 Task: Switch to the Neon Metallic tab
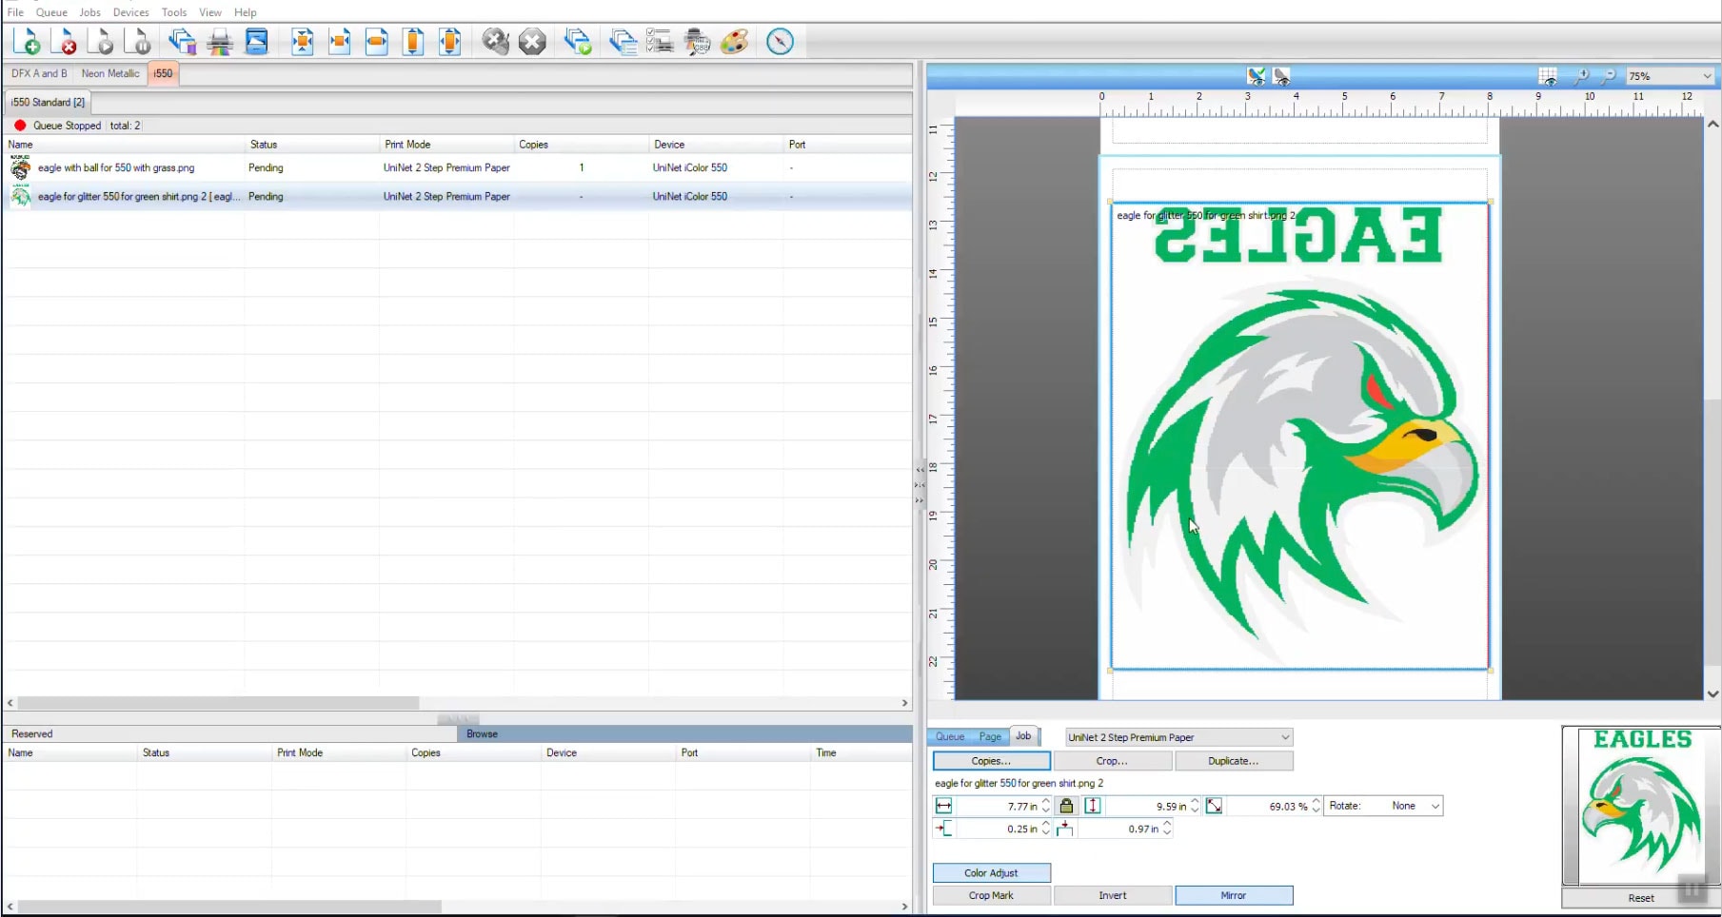[110, 72]
